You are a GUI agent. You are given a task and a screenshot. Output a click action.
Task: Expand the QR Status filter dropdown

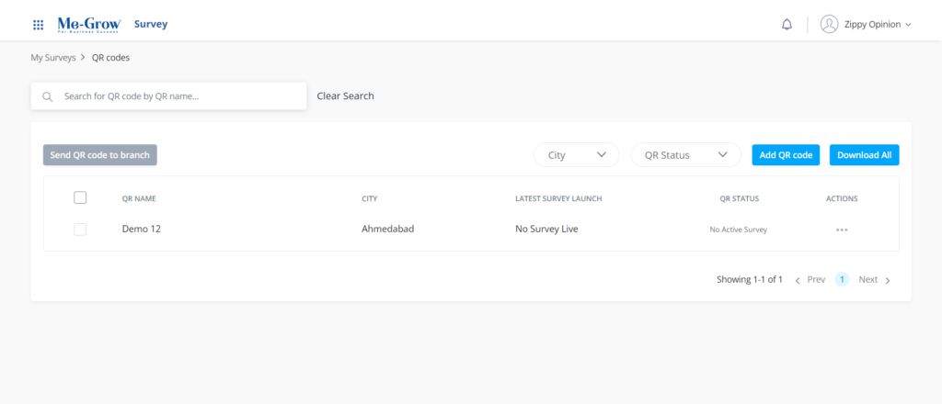685,155
